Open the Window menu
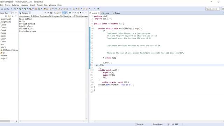This screenshot has height=126, width=224. pos(52,5)
